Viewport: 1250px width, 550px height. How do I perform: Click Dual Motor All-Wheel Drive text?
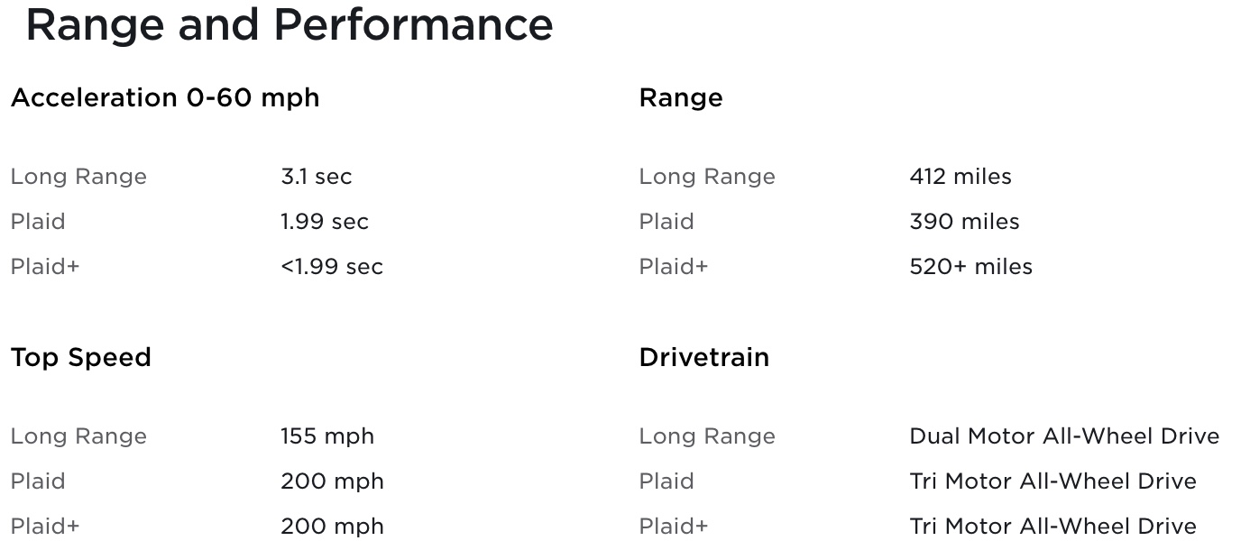[x=1064, y=436]
